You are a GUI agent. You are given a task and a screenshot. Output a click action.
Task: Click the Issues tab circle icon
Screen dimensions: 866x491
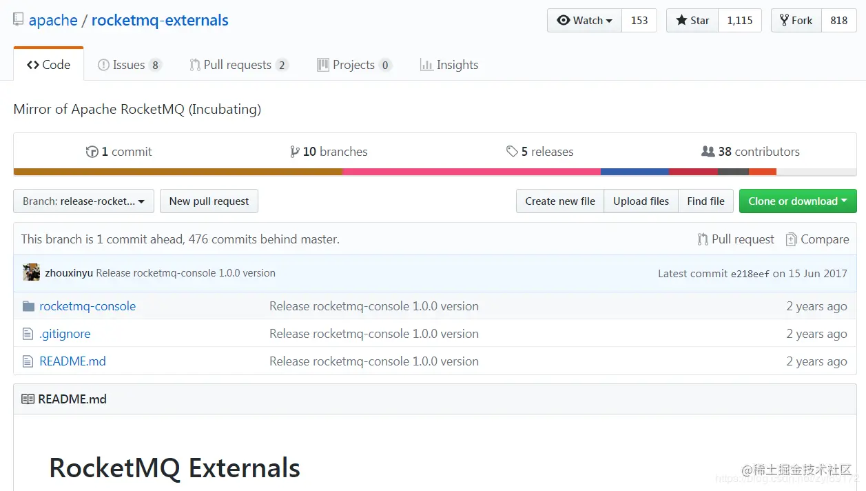(103, 65)
